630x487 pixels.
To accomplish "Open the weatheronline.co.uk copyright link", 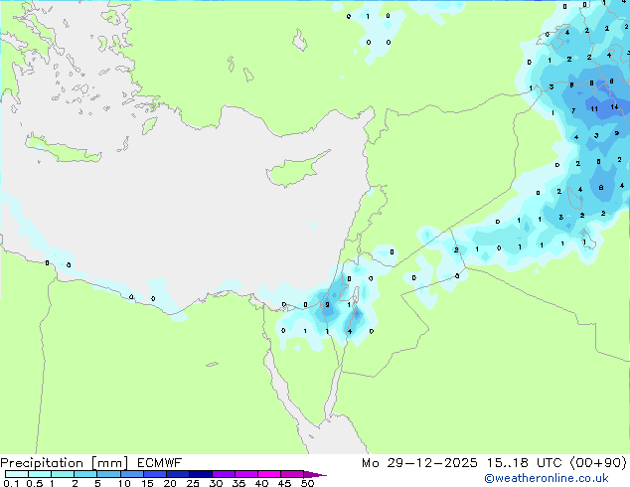I will click(547, 478).
